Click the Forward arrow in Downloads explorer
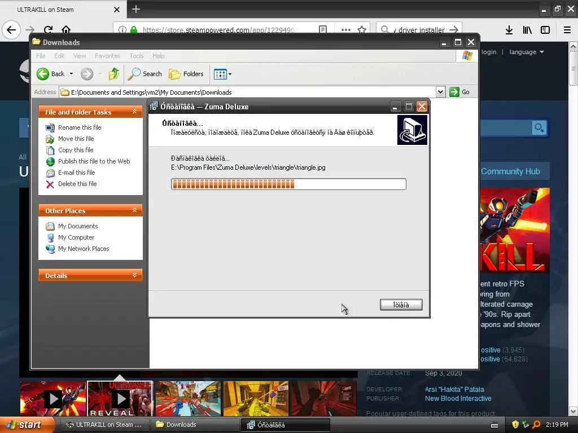This screenshot has height=433, width=578. pos(87,74)
